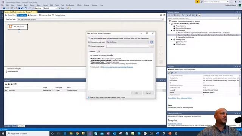Screen dimensions: 242x136
Task: Click the Grid Options icon in Variables toolbar
Action: (x=16, y=84)
